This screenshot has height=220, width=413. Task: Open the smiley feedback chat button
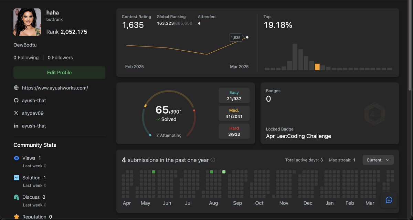click(389, 200)
